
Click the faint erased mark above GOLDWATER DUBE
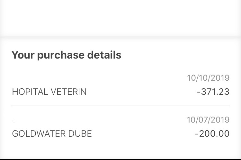(14, 121)
